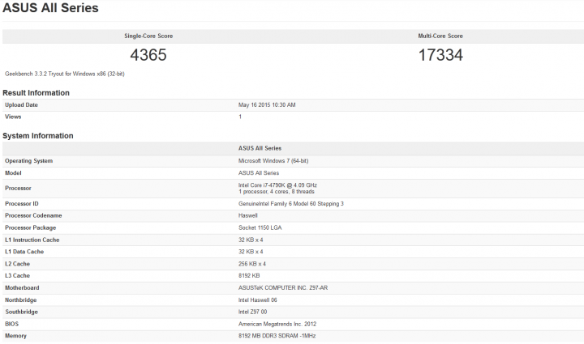The image size is (584, 344).
Task: Click the L1 Data Cache label
Action: (x=24, y=252)
